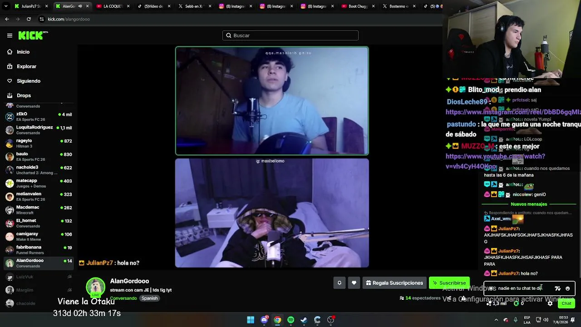Open Steam from taskbar
Screen dimensions: 581x327
(304, 320)
